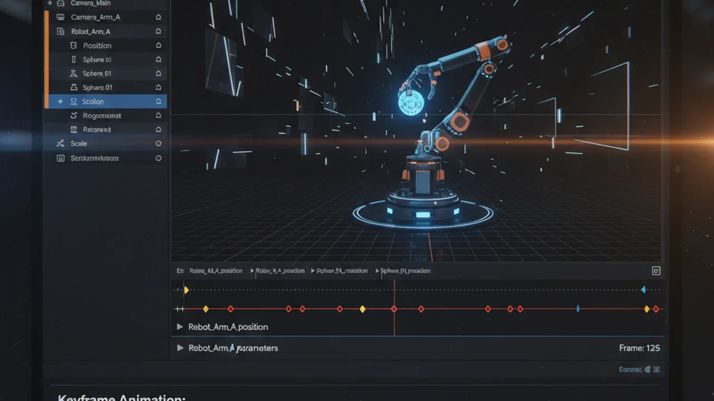
Task: Click the Frame: 125 counter
Action: [x=639, y=348]
